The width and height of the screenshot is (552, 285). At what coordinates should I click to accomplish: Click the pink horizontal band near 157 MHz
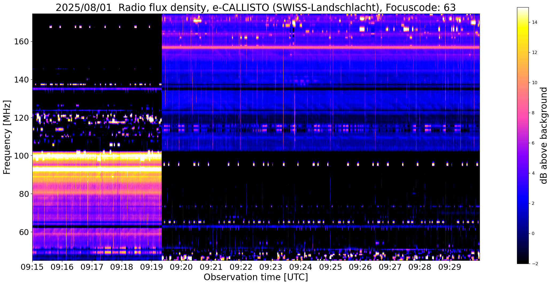click(x=321, y=47)
